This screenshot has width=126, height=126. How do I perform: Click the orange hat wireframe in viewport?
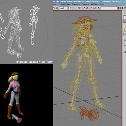pos(84,20)
